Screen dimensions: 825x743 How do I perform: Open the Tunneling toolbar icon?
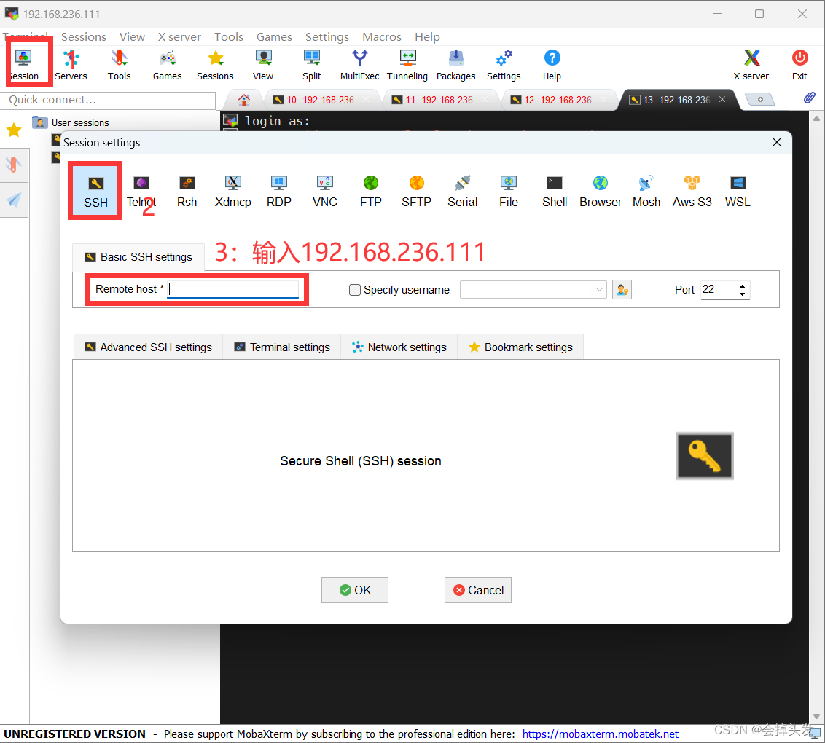coord(407,66)
